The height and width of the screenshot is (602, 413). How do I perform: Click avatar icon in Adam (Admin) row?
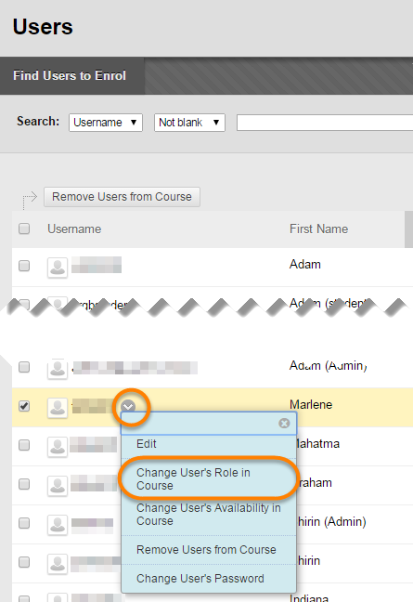tap(58, 369)
